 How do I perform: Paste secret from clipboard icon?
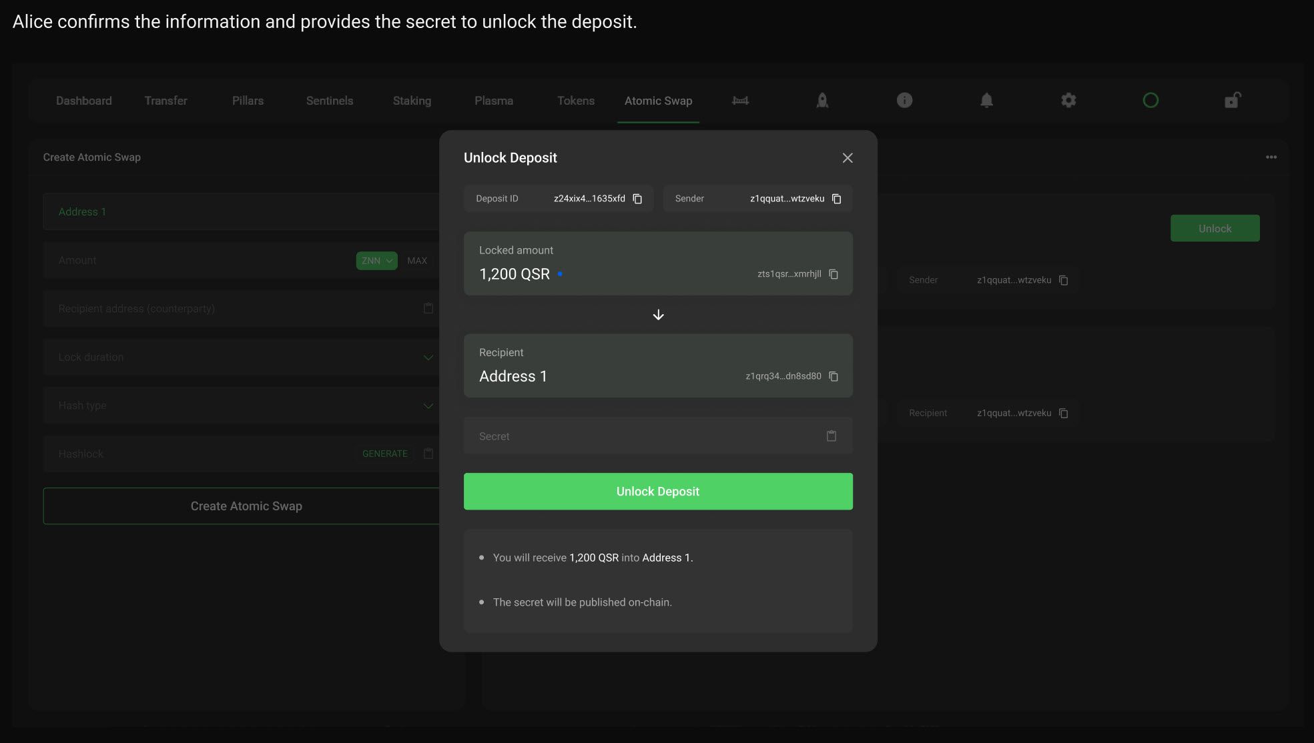(x=831, y=436)
